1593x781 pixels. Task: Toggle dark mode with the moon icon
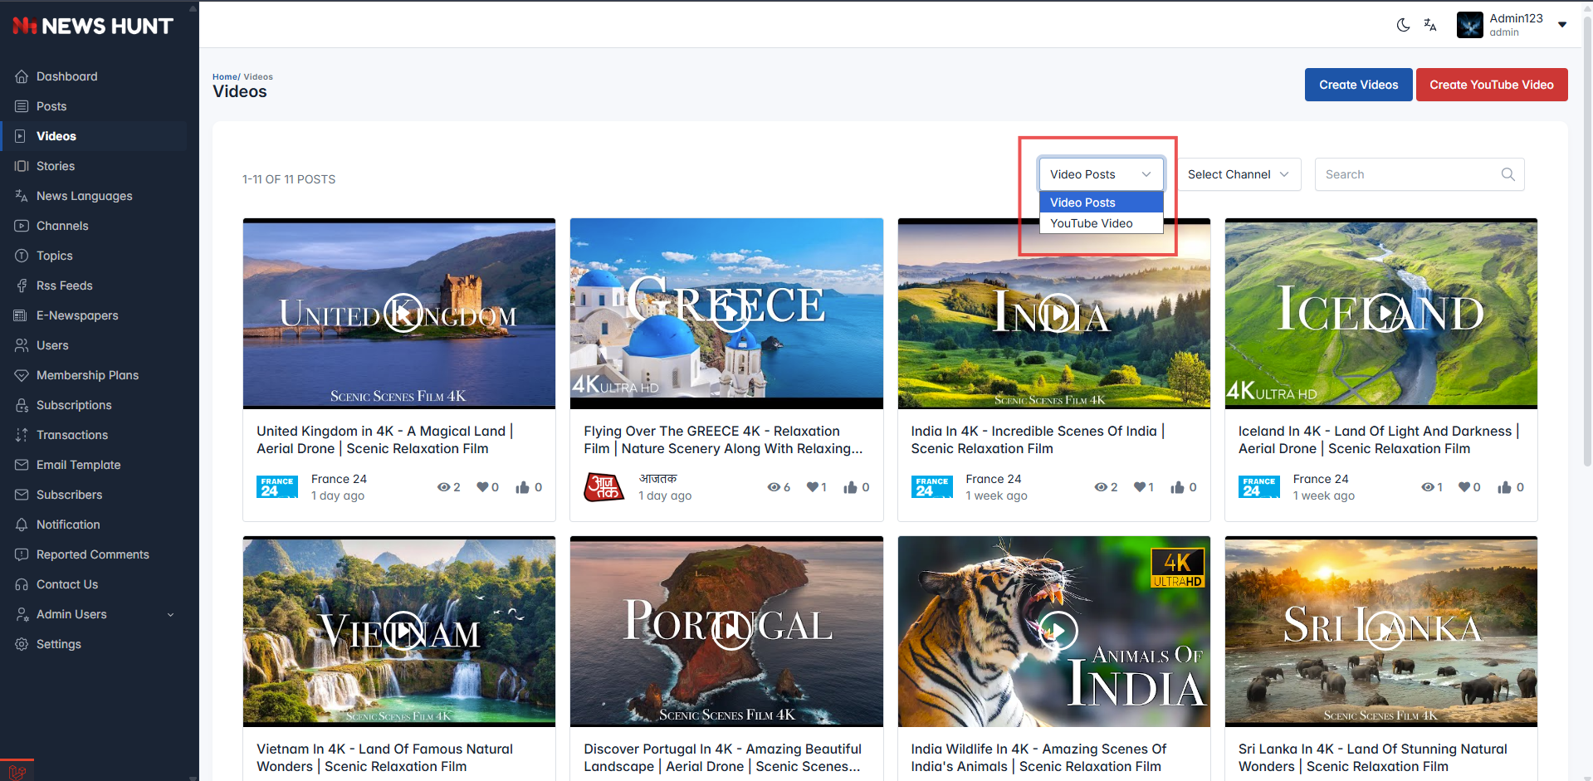point(1403,25)
